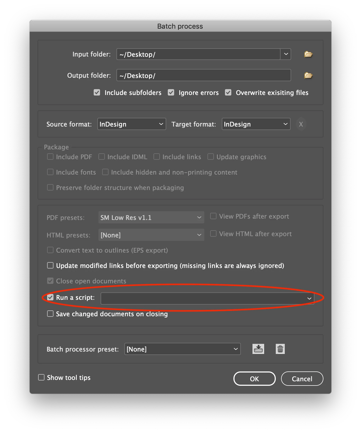
Task: Uncheck Run a script
Action: pyautogui.click(x=50, y=297)
